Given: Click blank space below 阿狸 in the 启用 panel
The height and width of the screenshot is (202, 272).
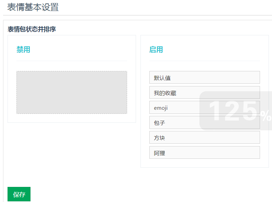Looking at the screenshot, I should [205, 163].
